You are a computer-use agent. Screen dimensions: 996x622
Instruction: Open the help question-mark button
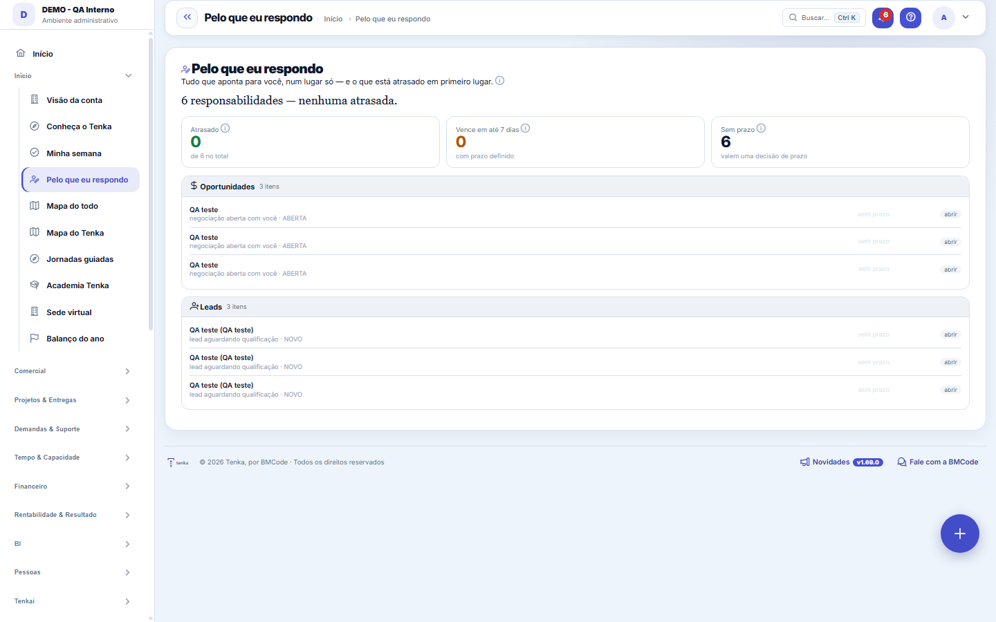910,17
